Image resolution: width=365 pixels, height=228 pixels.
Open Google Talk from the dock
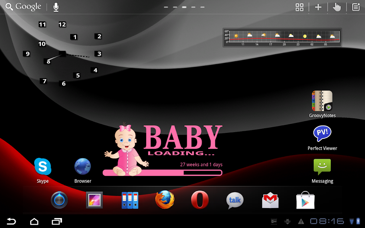point(235,200)
